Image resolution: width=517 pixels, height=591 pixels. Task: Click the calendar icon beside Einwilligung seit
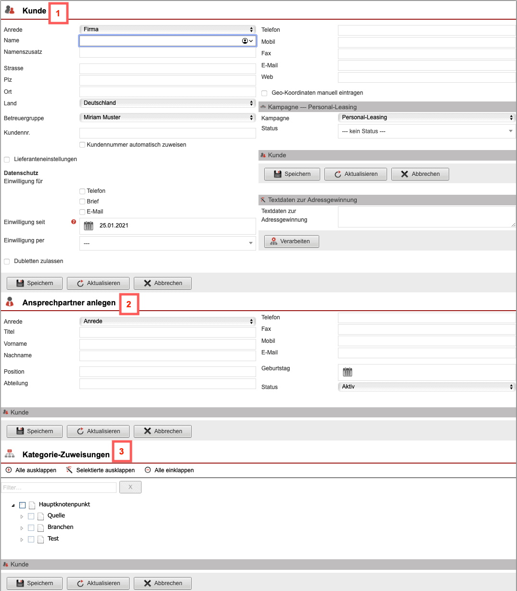tap(89, 226)
